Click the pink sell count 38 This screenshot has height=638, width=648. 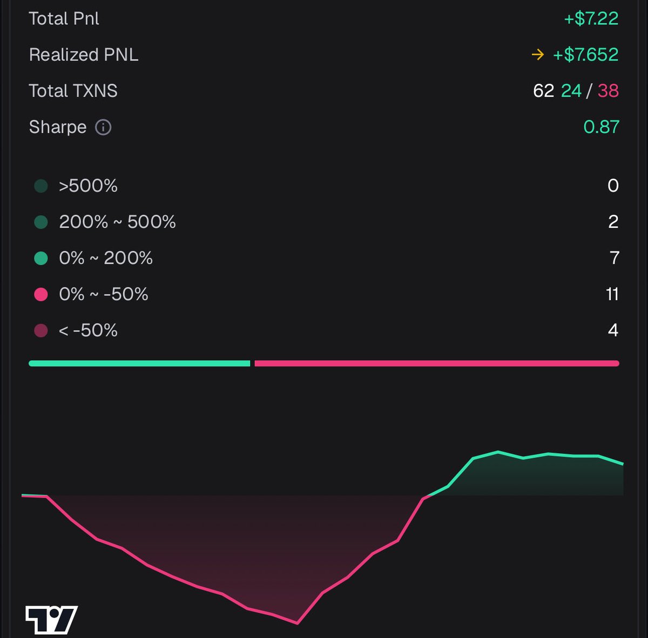[x=608, y=91]
